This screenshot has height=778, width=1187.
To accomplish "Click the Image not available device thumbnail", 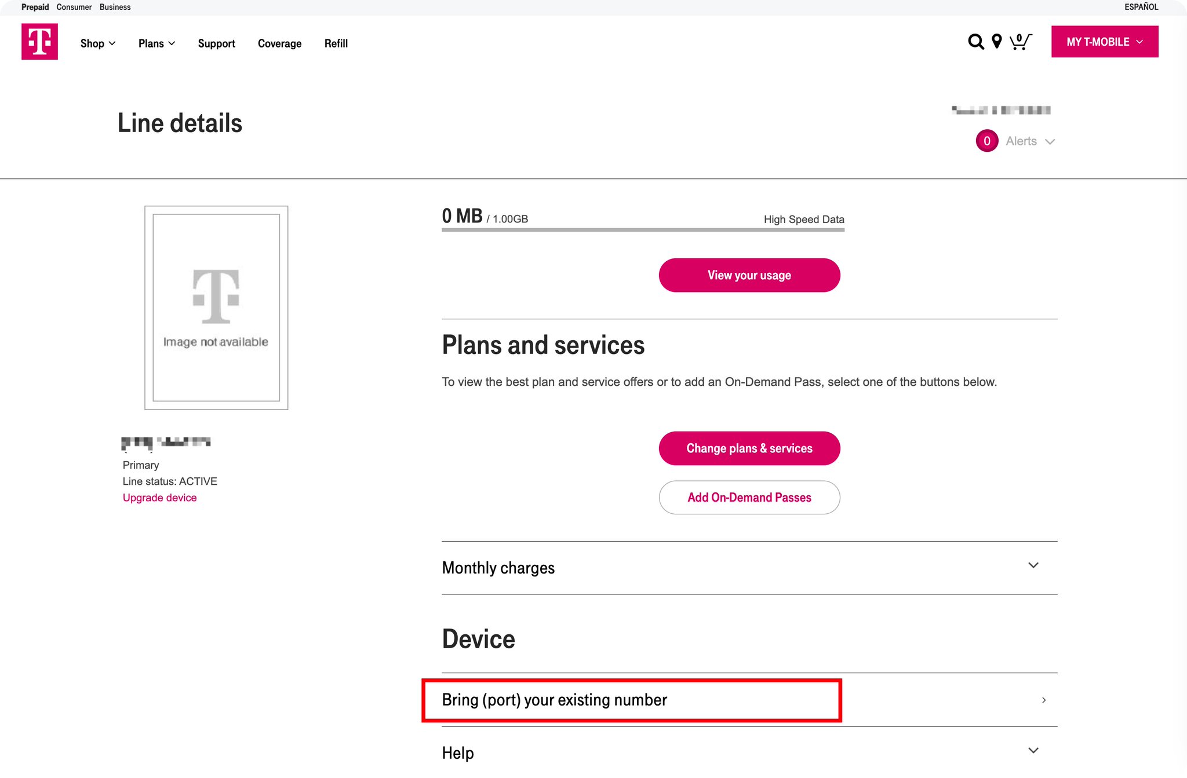I will pos(216,306).
